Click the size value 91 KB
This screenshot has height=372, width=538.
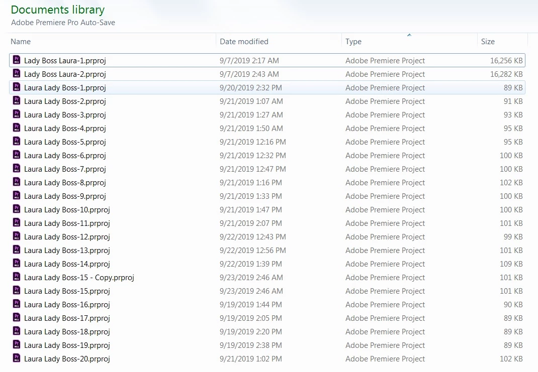point(513,101)
